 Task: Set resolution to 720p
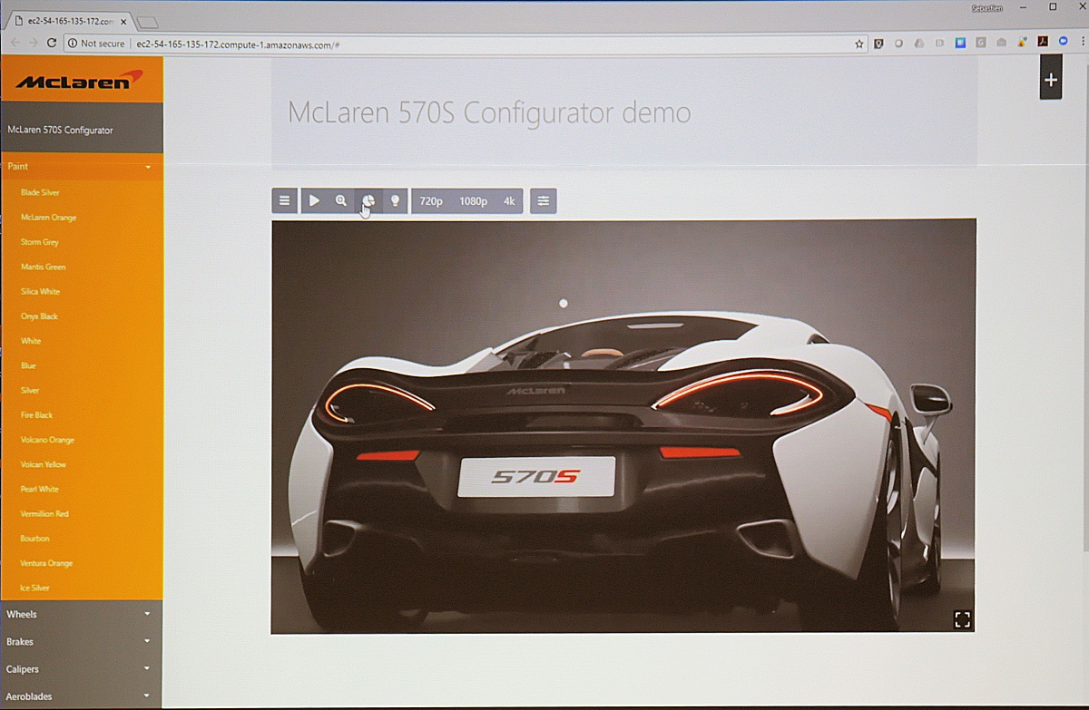[x=431, y=201]
